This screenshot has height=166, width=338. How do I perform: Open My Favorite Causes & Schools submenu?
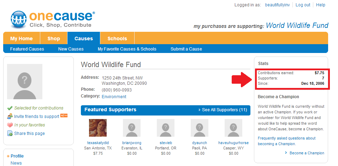pos(127,49)
